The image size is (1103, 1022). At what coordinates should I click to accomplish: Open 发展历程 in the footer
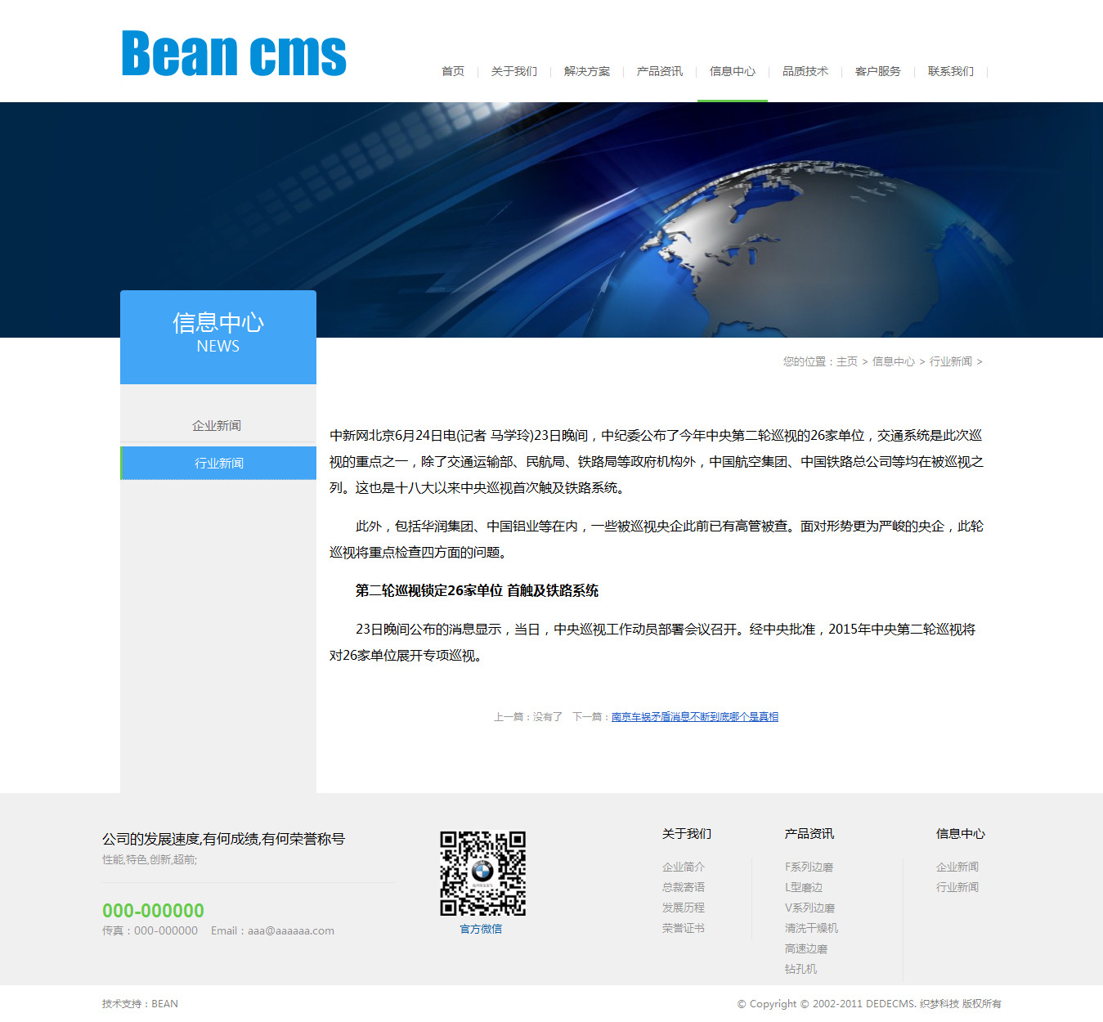tap(684, 908)
